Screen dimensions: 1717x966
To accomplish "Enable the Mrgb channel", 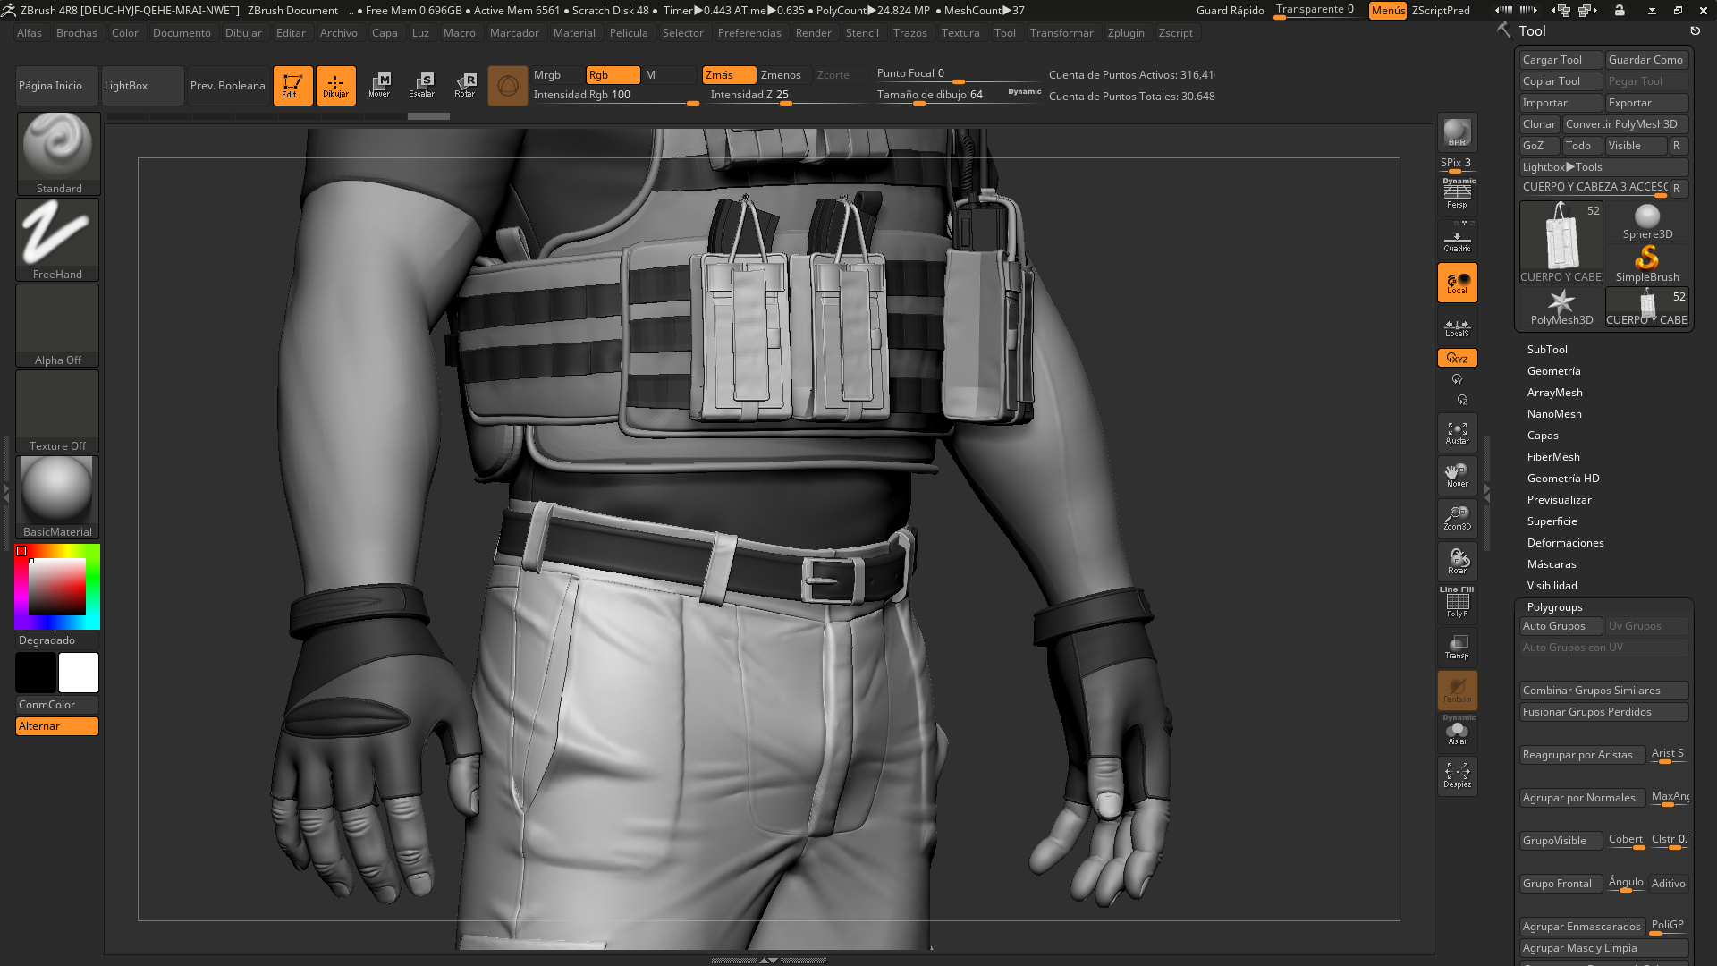I will tap(548, 75).
